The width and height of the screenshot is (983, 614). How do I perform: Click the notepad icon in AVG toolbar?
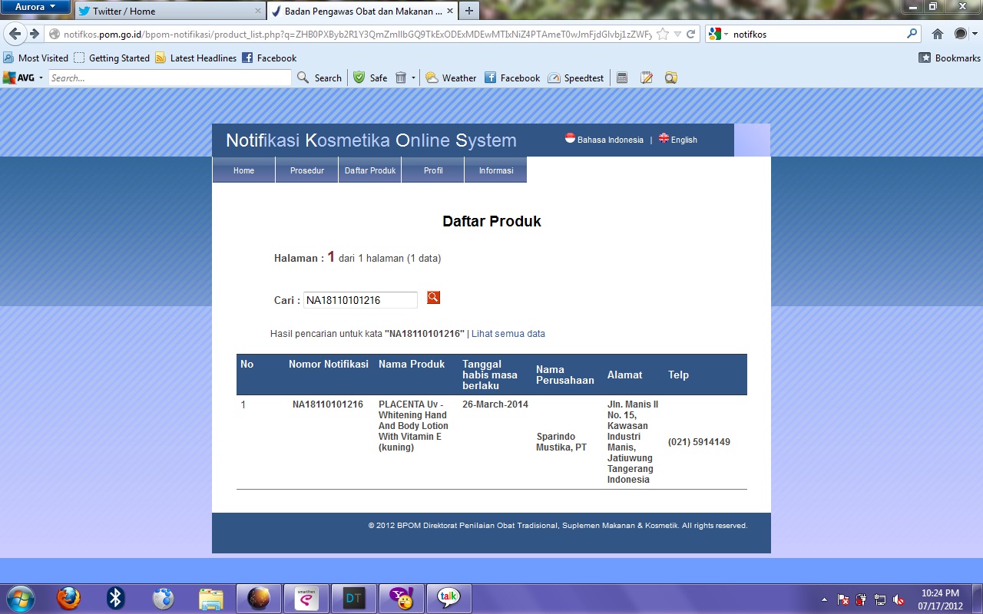[x=647, y=78]
